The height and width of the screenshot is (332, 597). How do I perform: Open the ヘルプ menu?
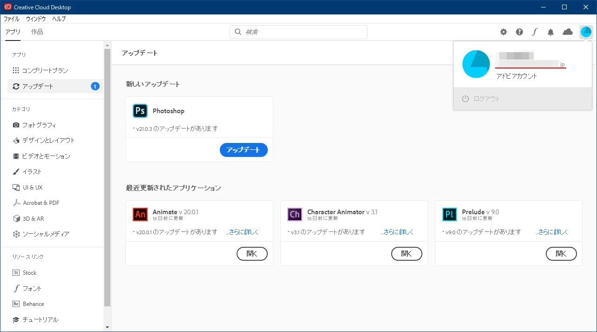59,19
